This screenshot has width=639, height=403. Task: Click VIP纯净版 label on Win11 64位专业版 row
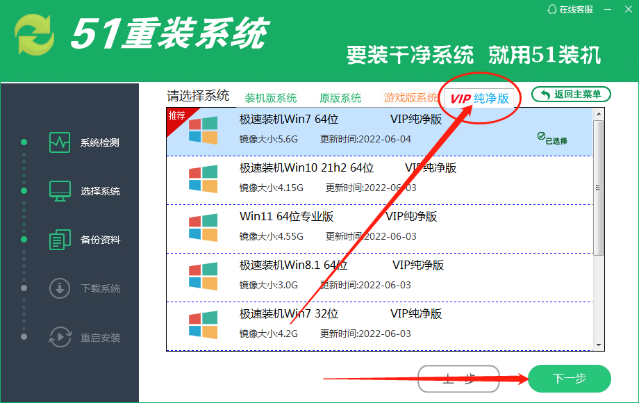(411, 216)
